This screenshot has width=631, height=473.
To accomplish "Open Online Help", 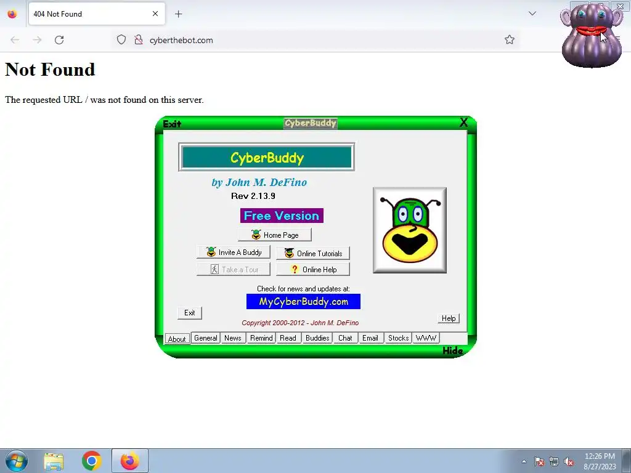I will (313, 270).
